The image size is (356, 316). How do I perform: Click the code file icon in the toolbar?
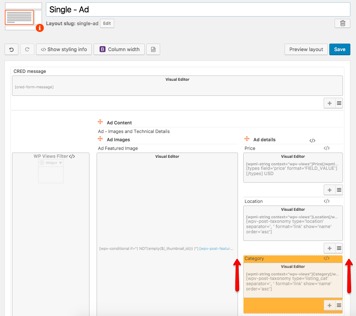[x=153, y=49]
